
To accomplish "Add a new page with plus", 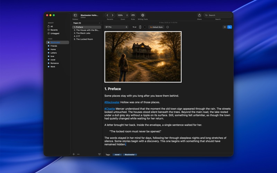I will [x=74, y=154].
